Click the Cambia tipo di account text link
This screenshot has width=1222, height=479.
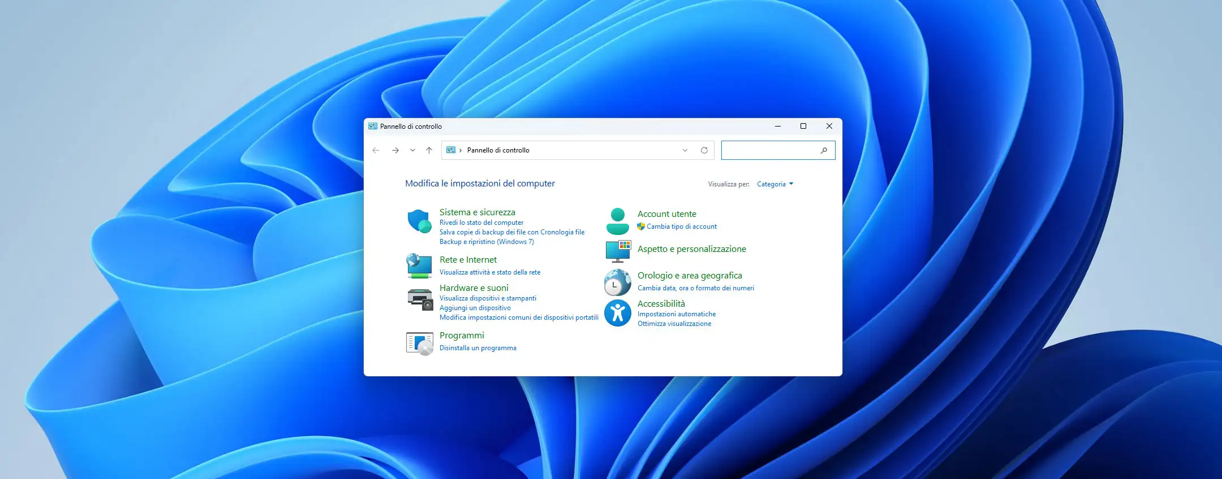pyautogui.click(x=682, y=227)
